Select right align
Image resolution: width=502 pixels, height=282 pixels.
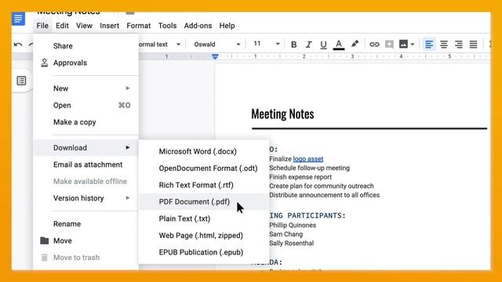(x=458, y=44)
